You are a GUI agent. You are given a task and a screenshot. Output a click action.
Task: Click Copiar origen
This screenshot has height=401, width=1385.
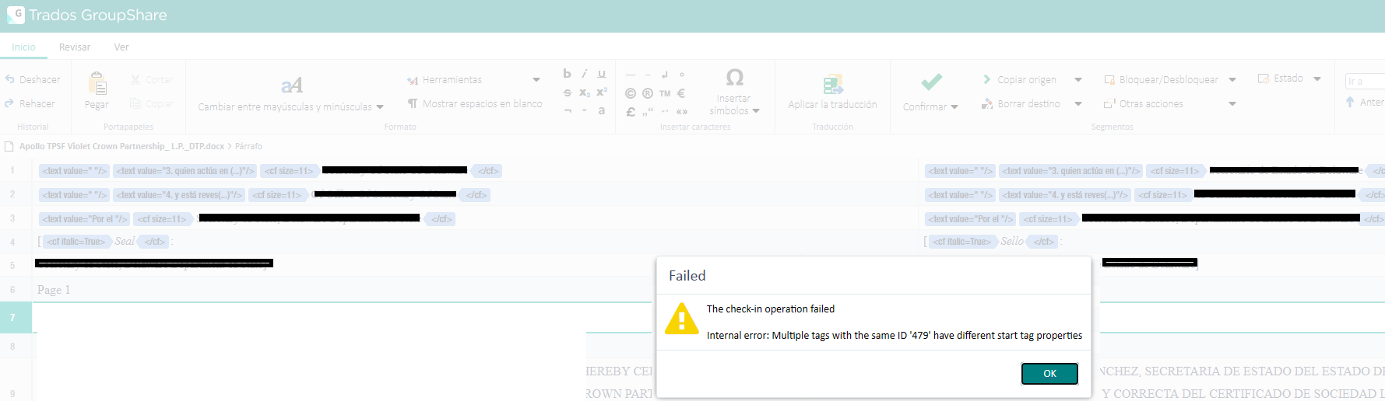coord(1020,80)
